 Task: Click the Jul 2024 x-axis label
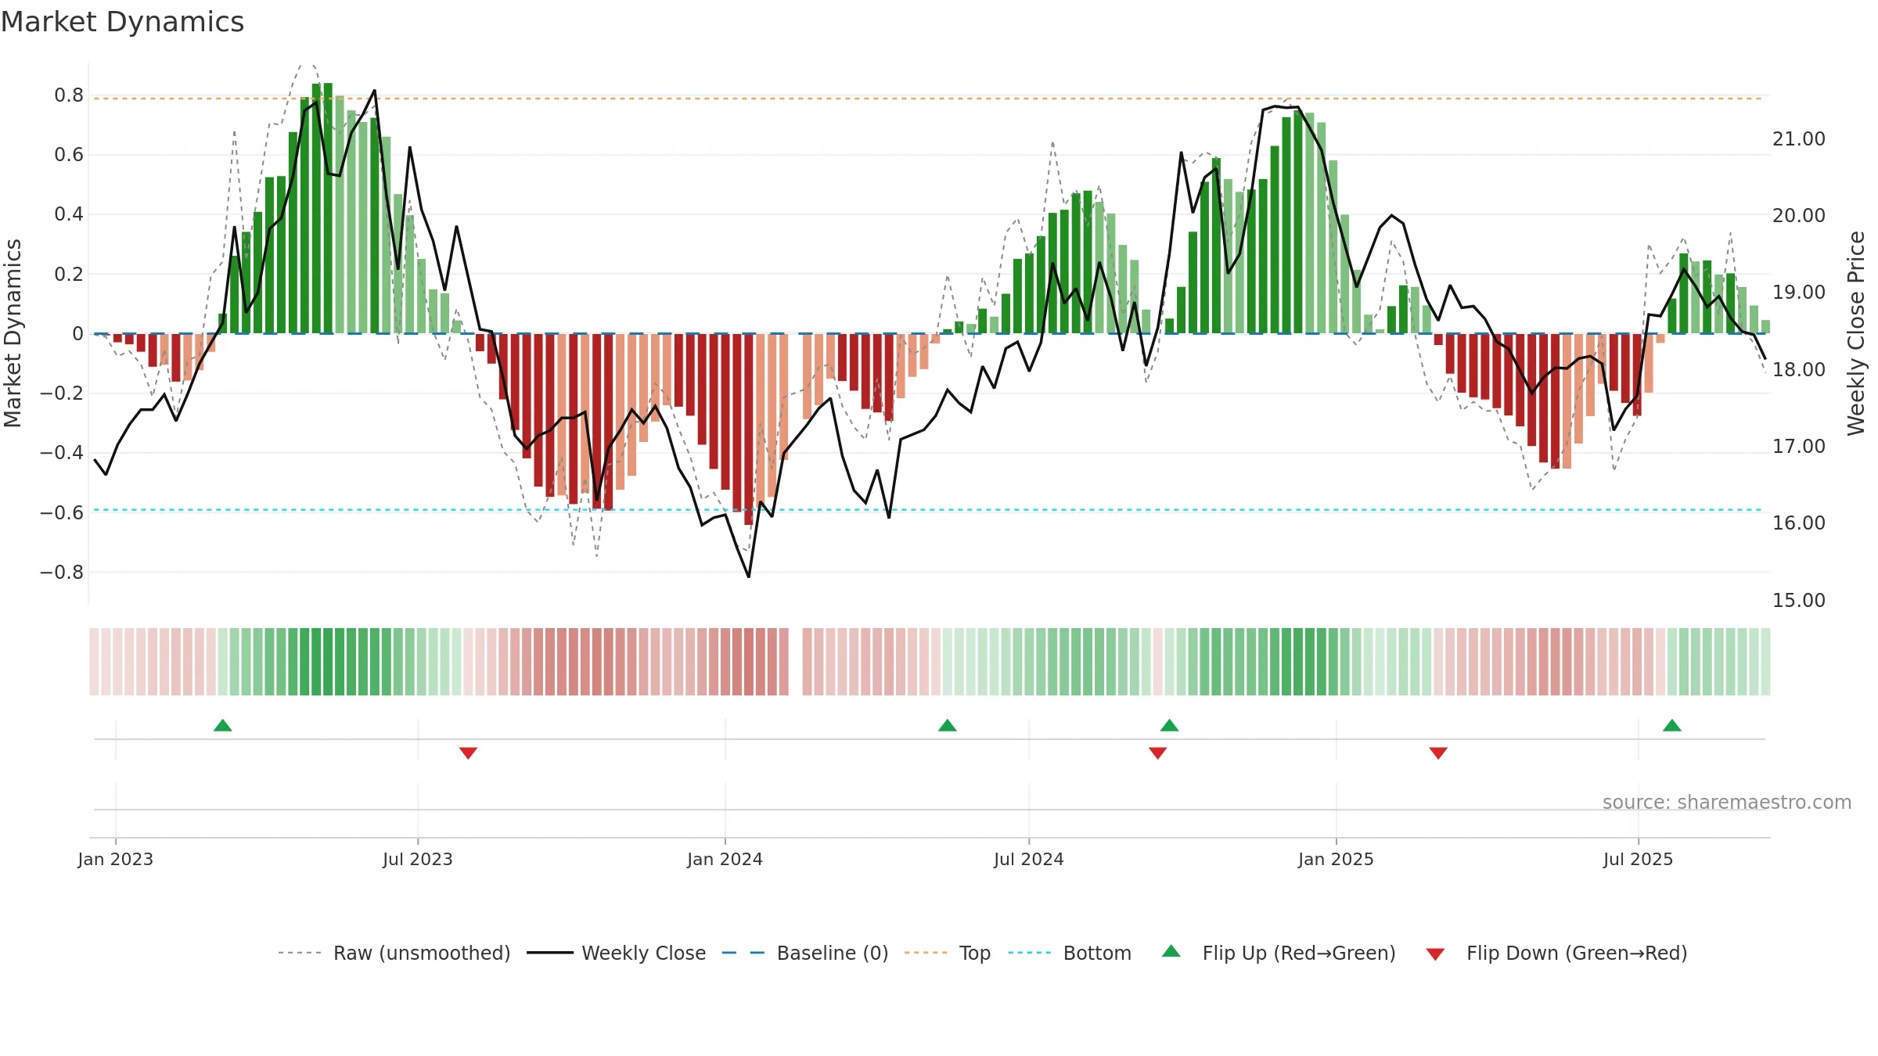tap(1029, 859)
